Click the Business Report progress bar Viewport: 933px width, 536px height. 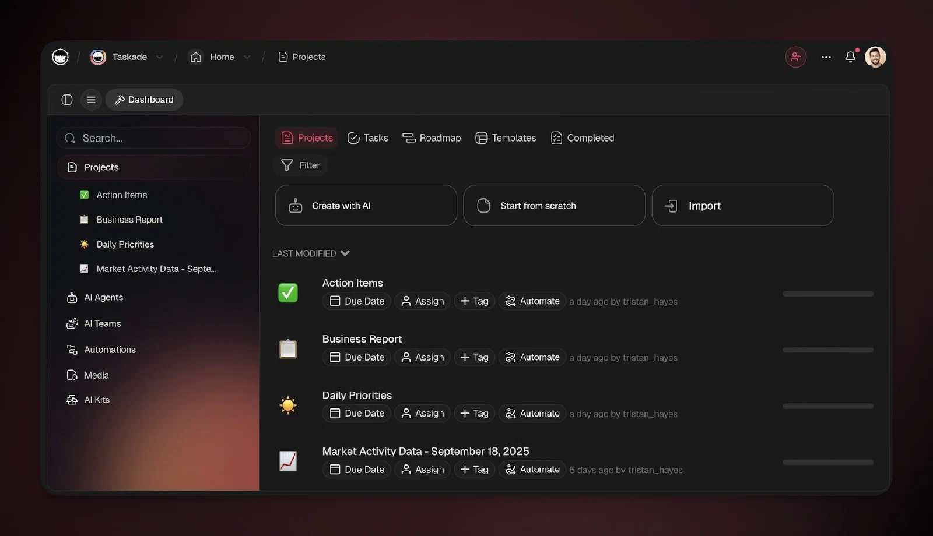pos(828,350)
